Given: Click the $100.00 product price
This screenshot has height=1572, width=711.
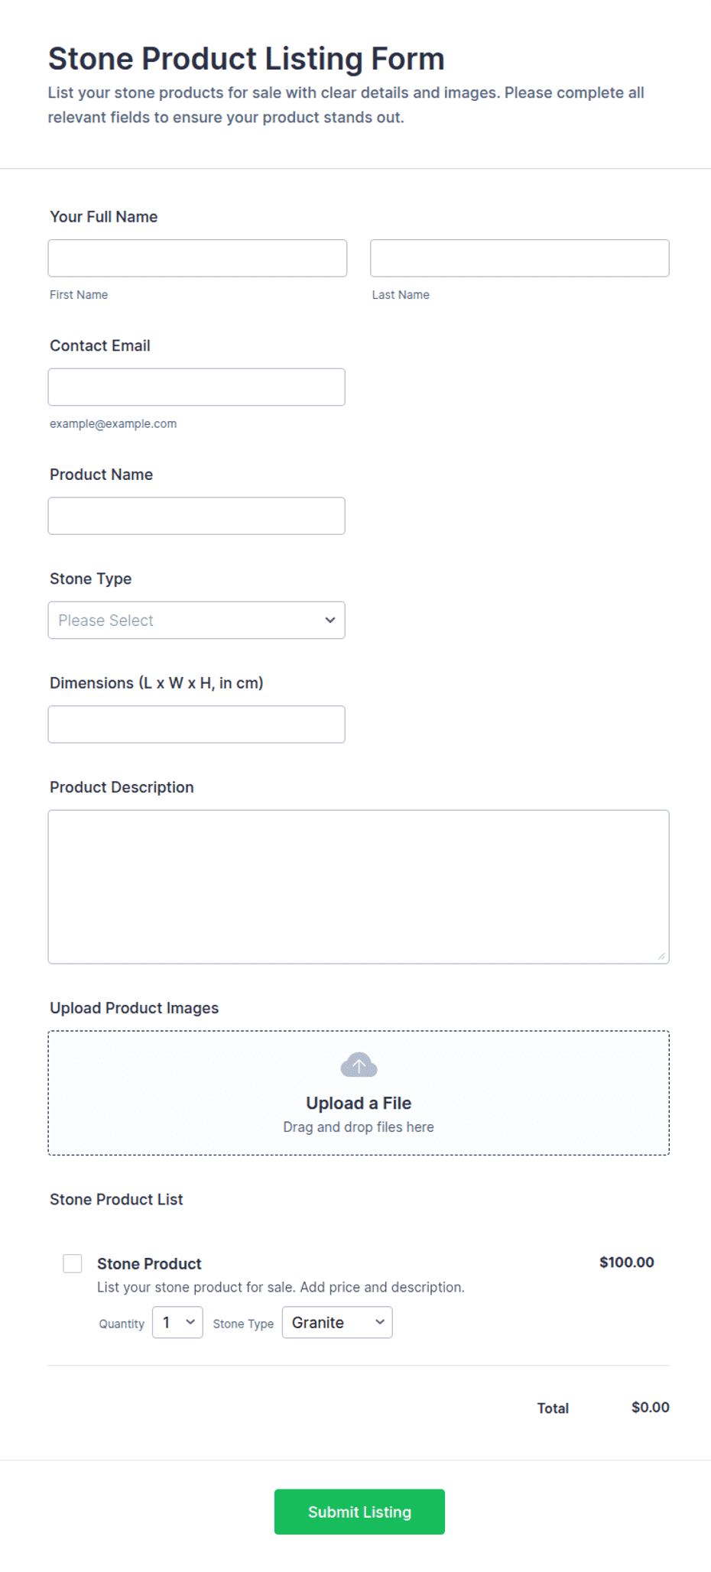Looking at the screenshot, I should coord(627,1262).
